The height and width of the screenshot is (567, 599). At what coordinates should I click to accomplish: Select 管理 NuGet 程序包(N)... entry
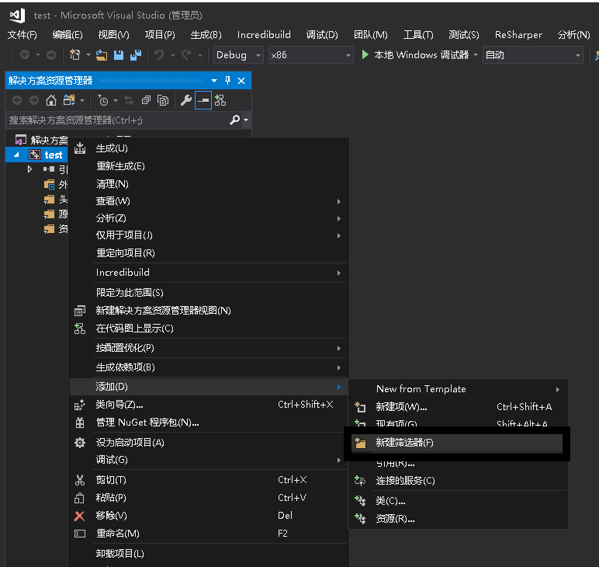click(209, 423)
